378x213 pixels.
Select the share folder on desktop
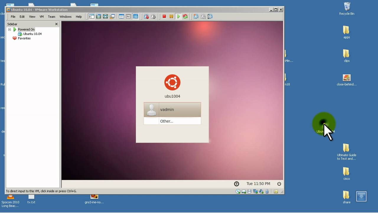click(x=347, y=197)
